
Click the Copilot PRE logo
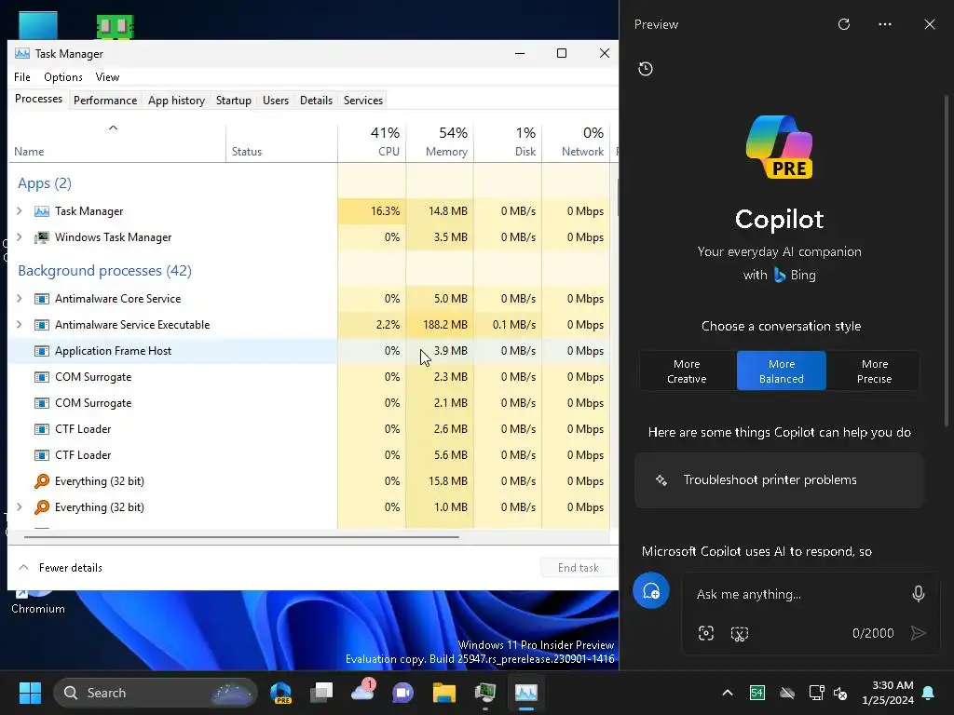click(780, 146)
